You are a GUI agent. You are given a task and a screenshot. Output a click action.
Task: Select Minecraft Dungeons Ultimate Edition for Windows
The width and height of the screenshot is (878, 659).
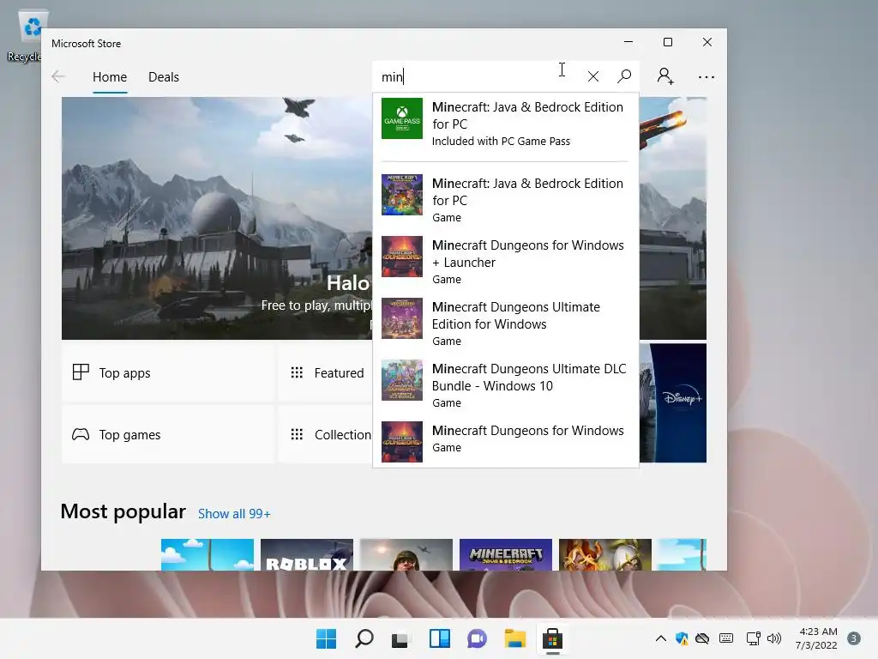pyautogui.click(x=506, y=323)
